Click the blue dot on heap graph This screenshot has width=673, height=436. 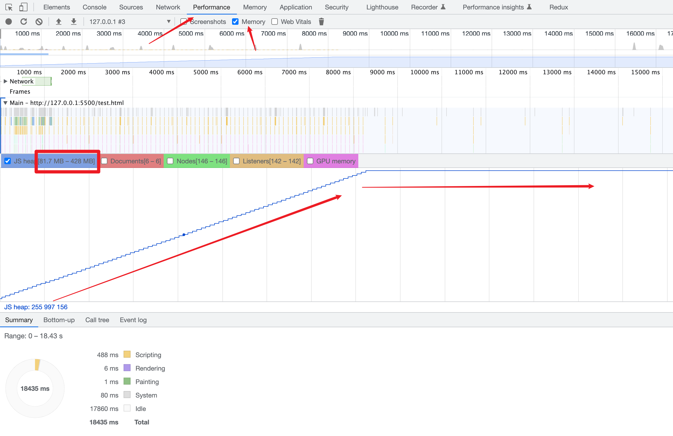[x=184, y=235]
